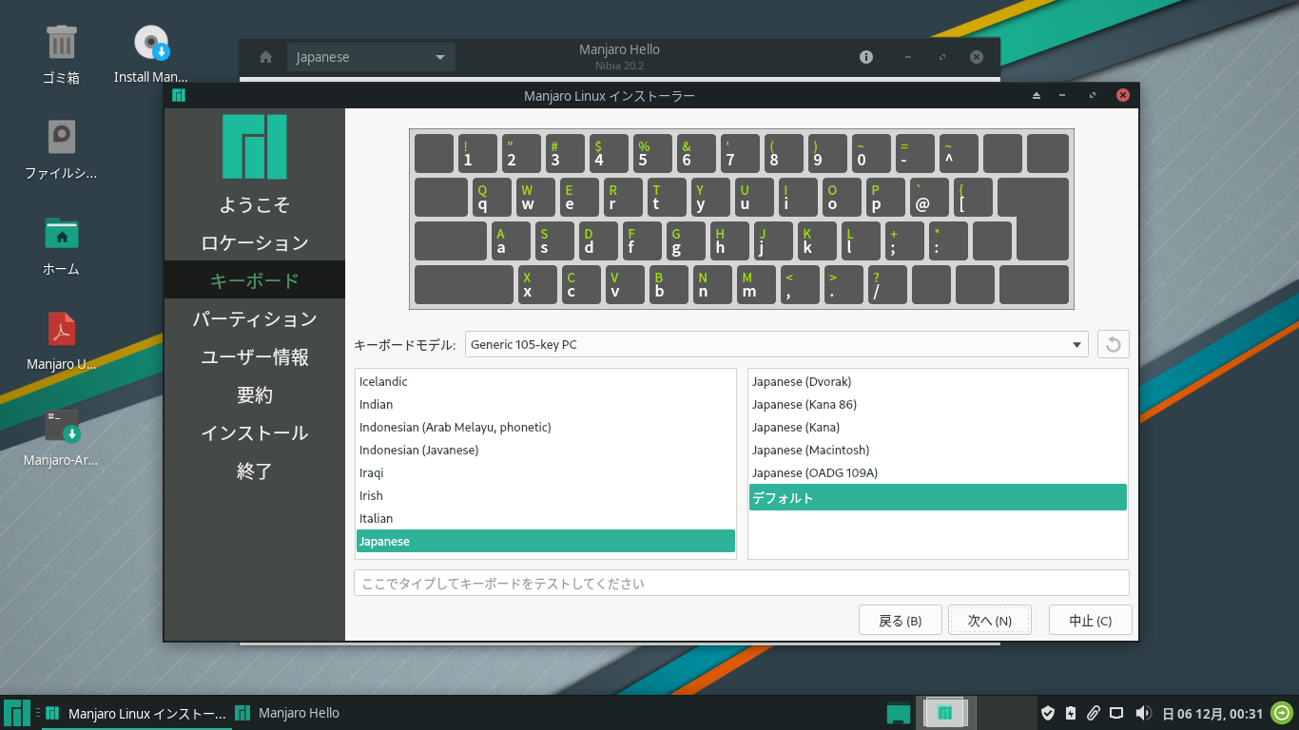Click the info icon in Manjaro Hello
The width and height of the screenshot is (1299, 730).
click(x=866, y=57)
